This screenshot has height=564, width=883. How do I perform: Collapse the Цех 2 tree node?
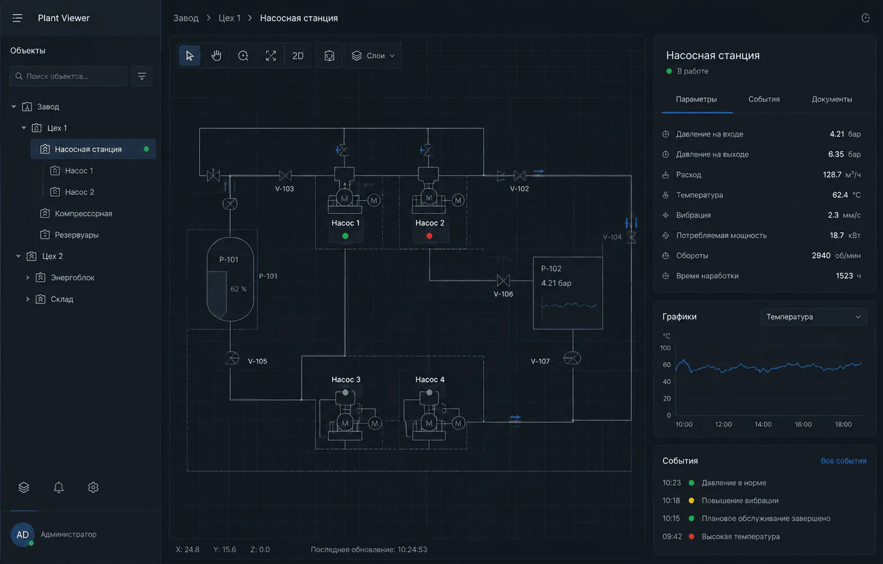(19, 256)
